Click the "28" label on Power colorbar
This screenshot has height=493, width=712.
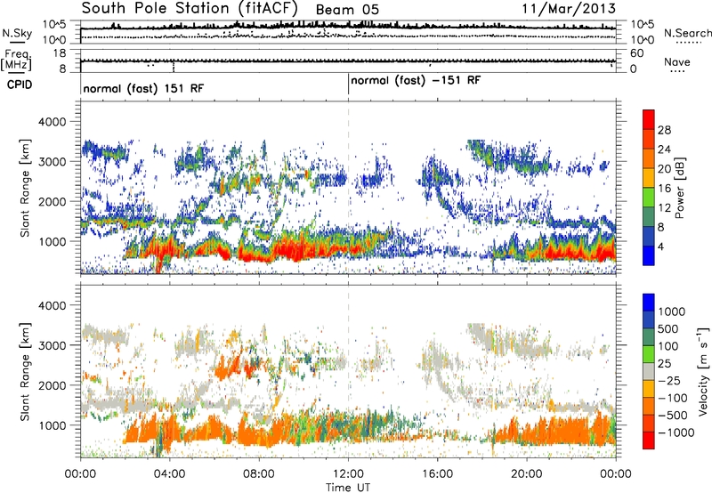coord(664,130)
